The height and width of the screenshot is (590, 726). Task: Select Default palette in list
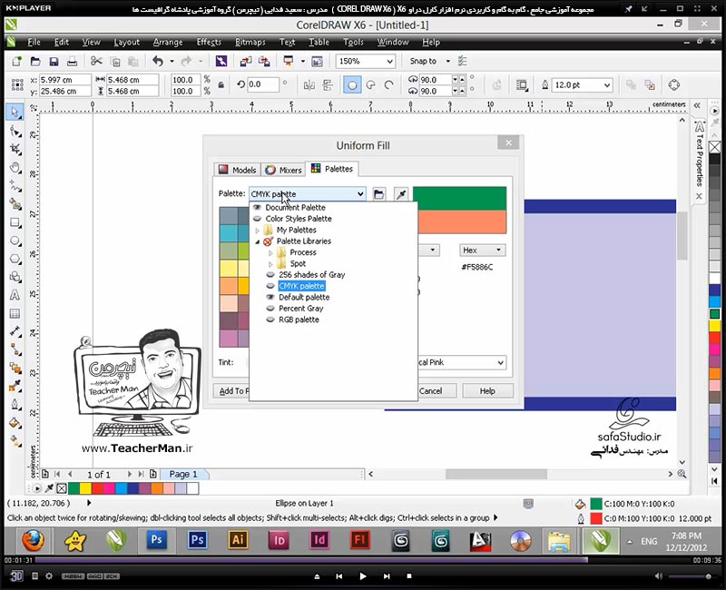304,298
